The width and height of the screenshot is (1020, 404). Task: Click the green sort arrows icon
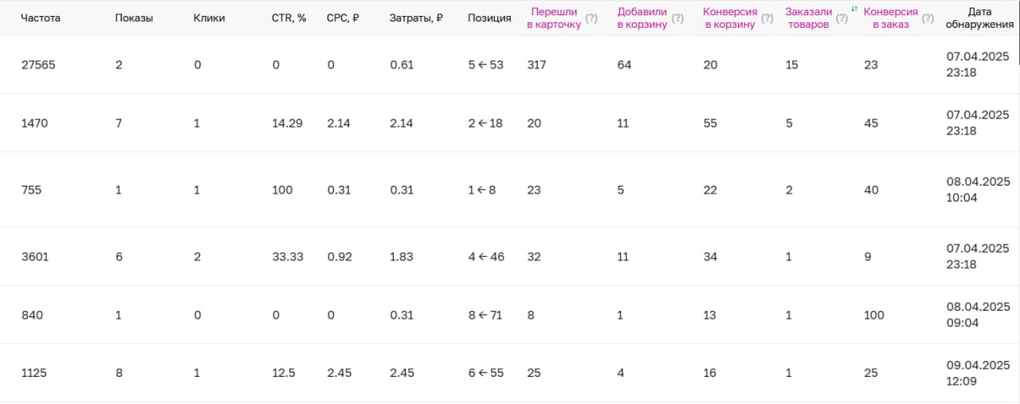pos(854,10)
